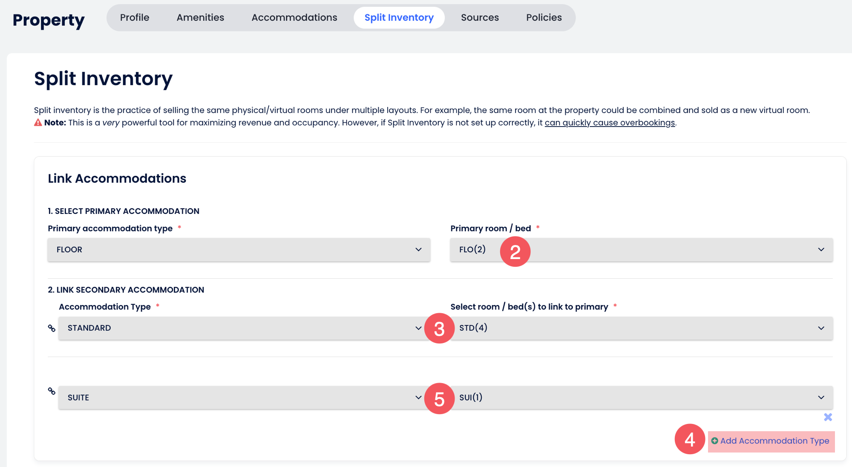Click the red step 3 marker

click(x=439, y=329)
